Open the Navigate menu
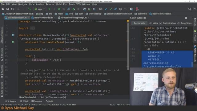 [x=23, y=4]
